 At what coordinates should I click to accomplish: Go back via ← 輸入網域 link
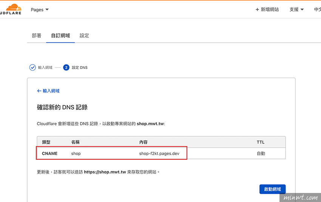click(x=48, y=91)
